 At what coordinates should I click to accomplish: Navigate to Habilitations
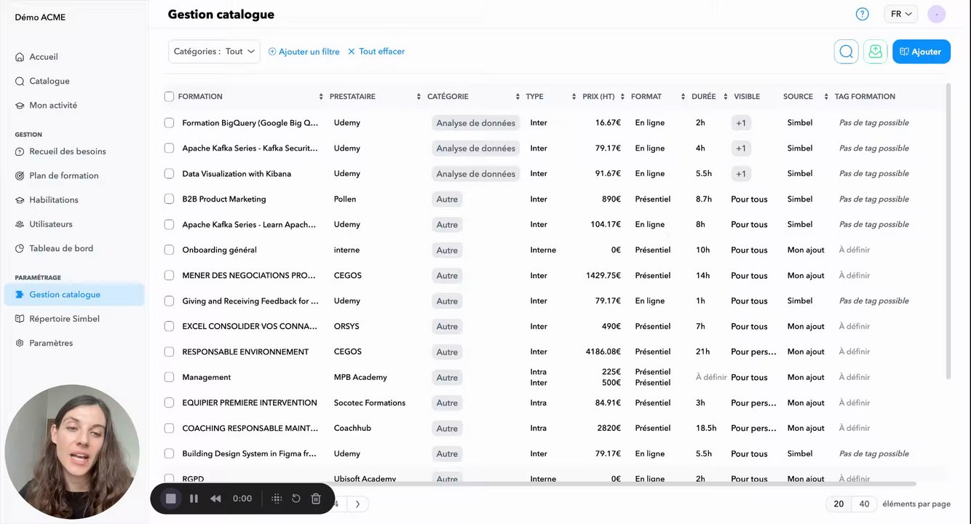click(x=54, y=200)
